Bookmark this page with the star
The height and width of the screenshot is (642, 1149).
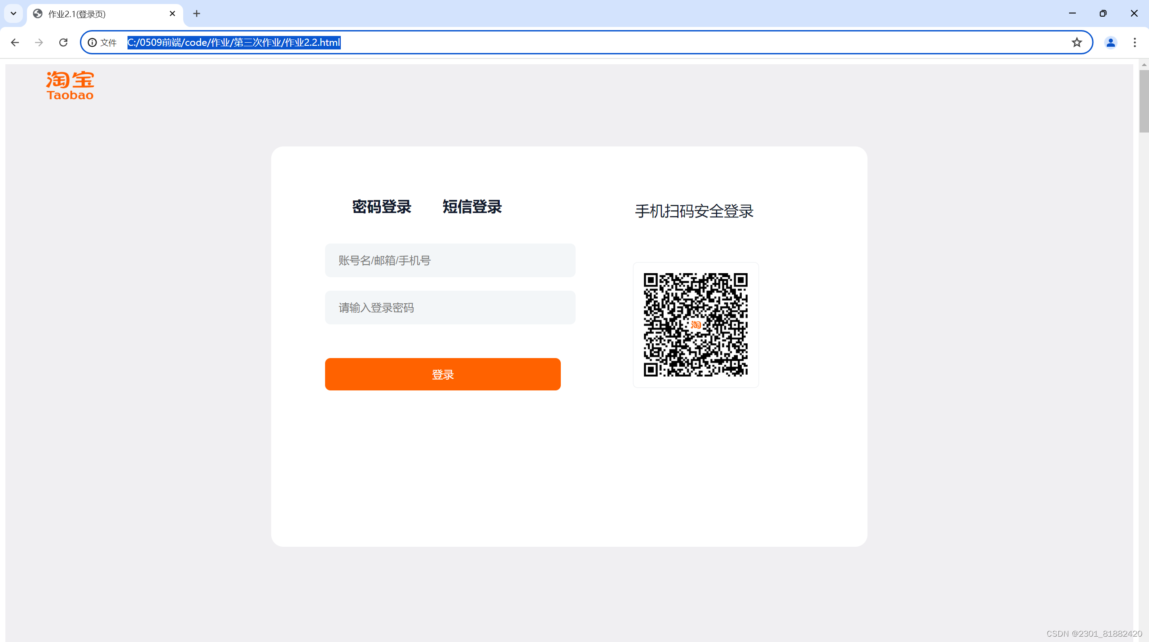(x=1076, y=42)
